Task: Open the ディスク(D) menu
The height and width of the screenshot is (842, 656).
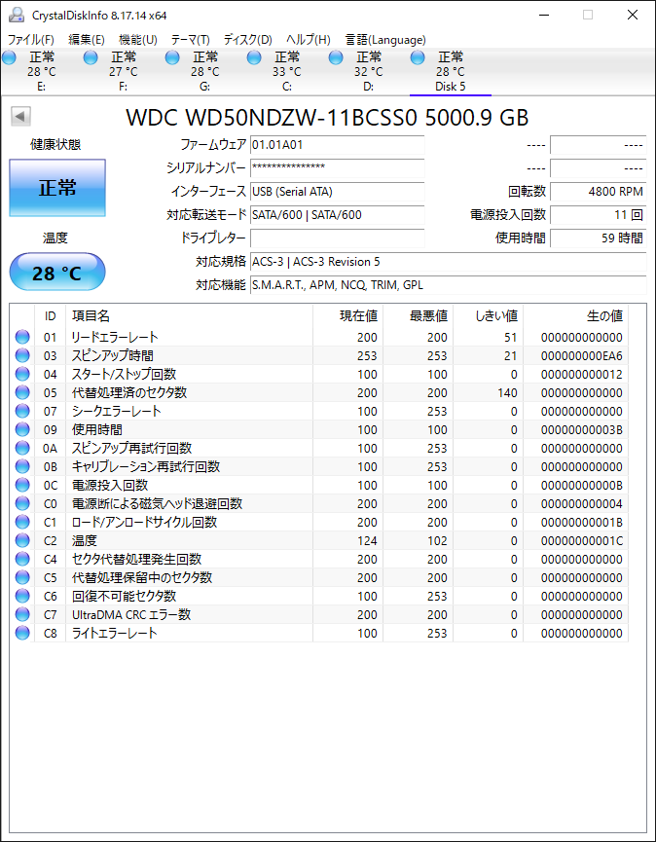Action: tap(248, 40)
